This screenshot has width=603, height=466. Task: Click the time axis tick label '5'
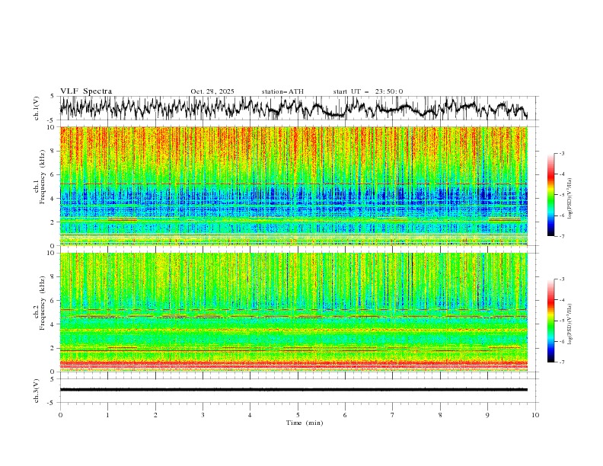(x=298, y=415)
